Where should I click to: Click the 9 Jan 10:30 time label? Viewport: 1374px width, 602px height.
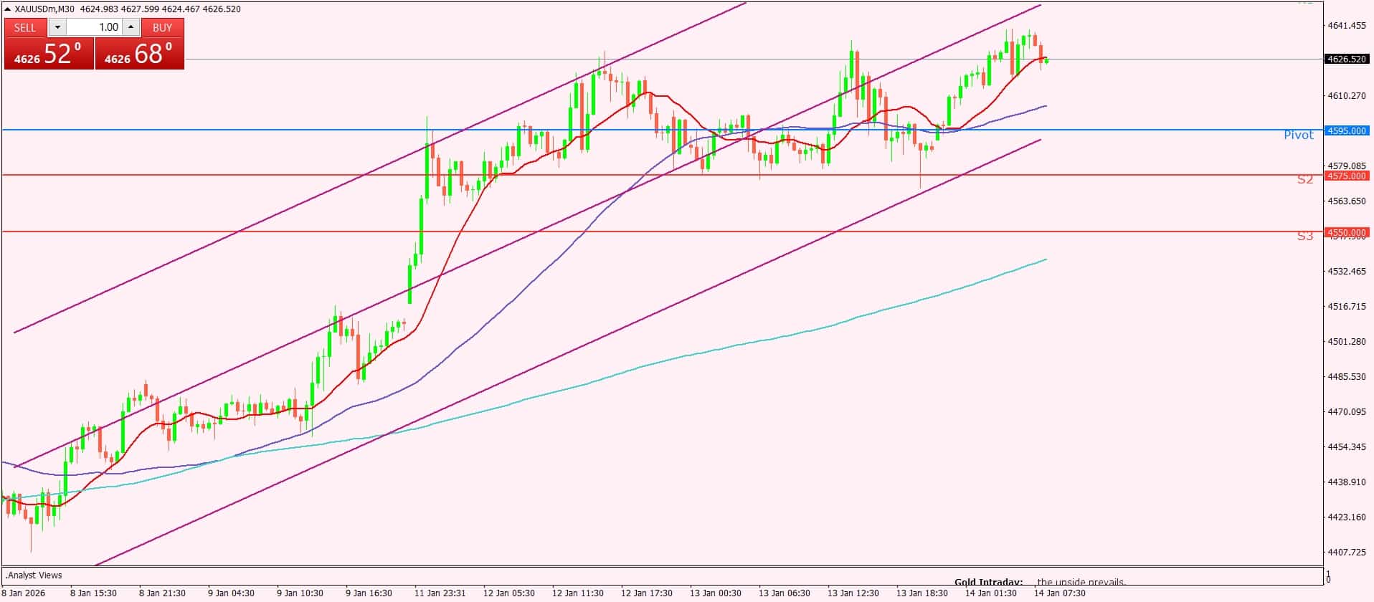[300, 593]
